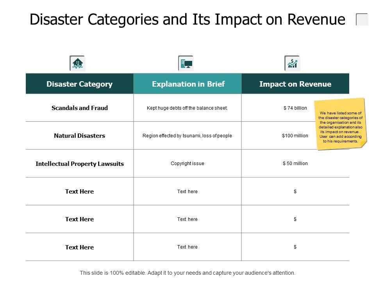Click the computer monitor icon above Explanation in Brief
Image resolution: width=375 pixels, height=281 pixels.
(186, 63)
